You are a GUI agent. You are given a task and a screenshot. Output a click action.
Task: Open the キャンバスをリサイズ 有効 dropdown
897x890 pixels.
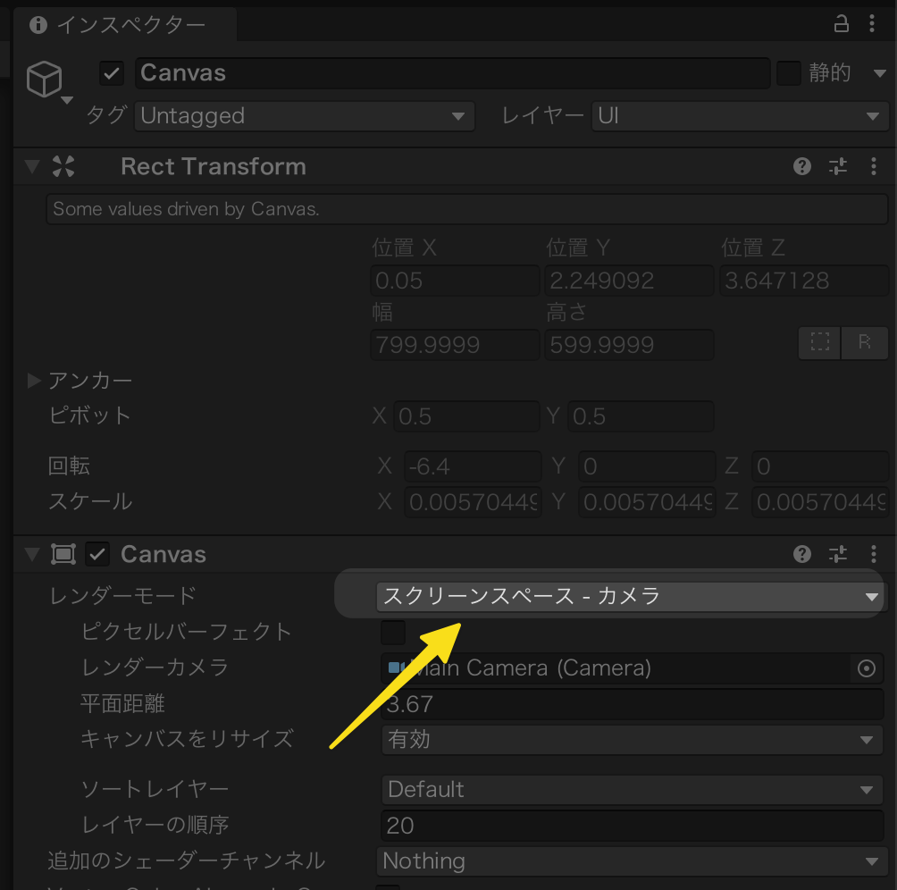click(633, 740)
